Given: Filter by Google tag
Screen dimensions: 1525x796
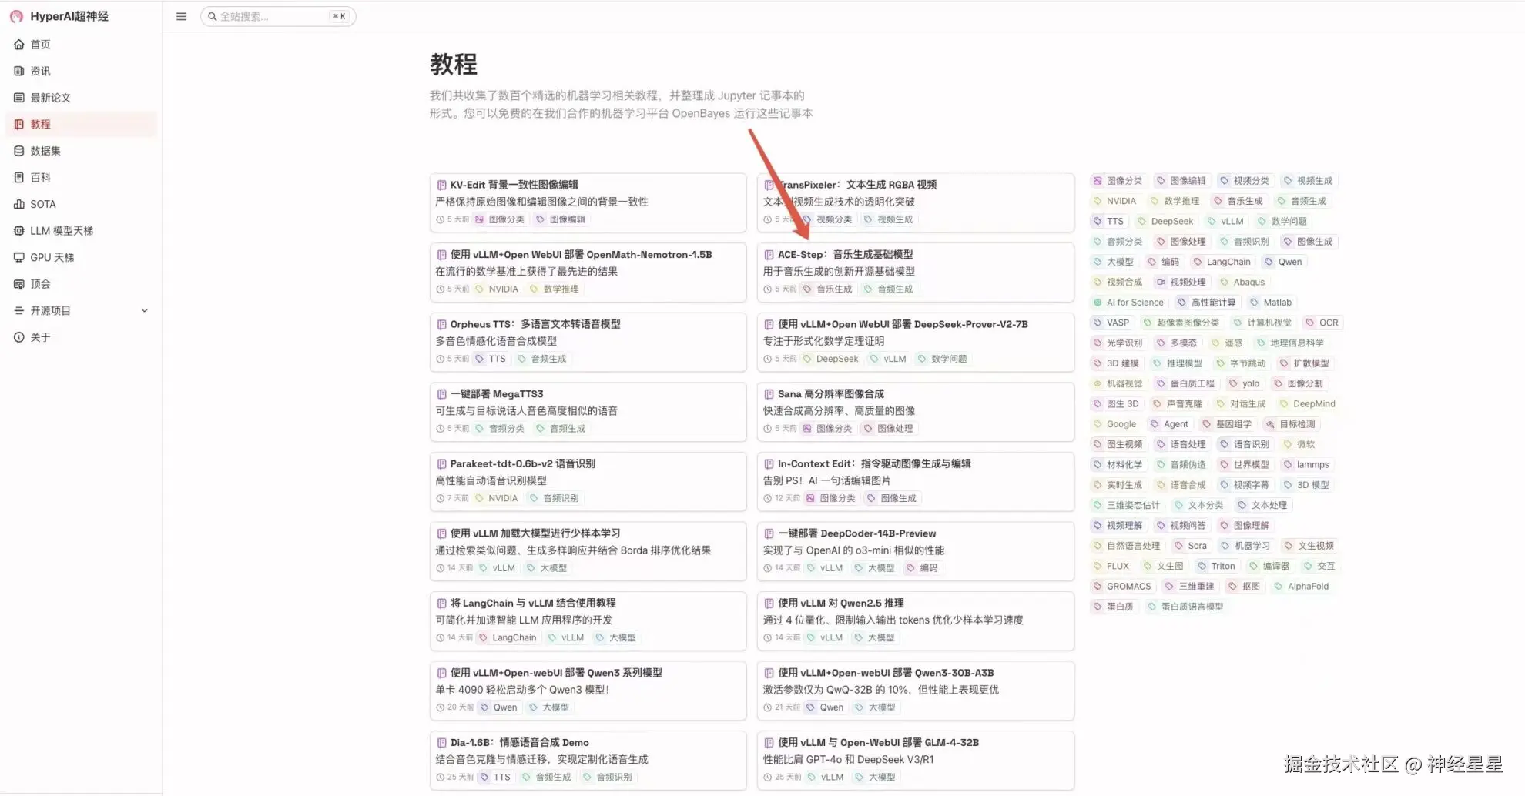Looking at the screenshot, I should point(1114,424).
